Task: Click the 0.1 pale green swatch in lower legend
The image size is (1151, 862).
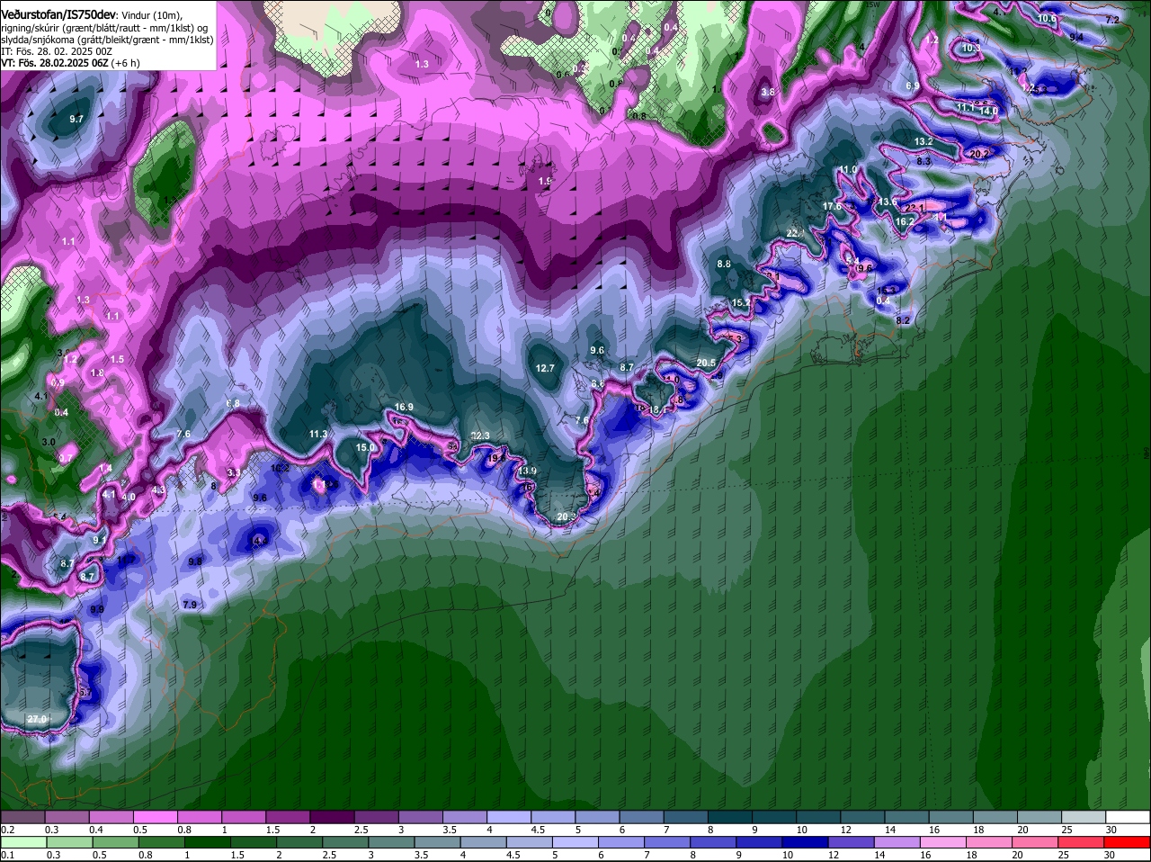Action: tap(25, 842)
